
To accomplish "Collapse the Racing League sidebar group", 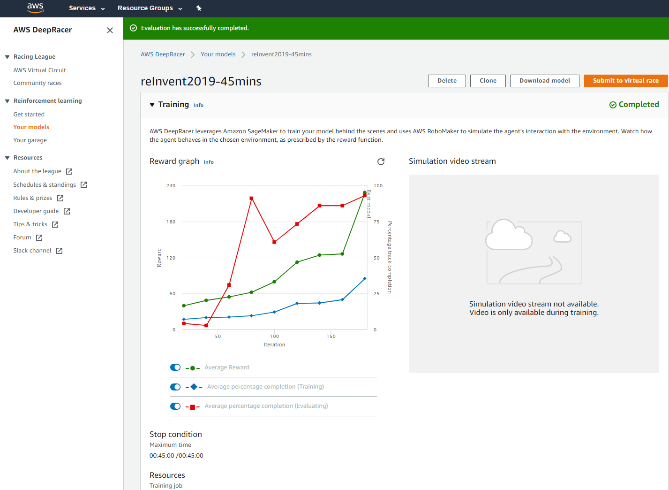I will (8, 57).
